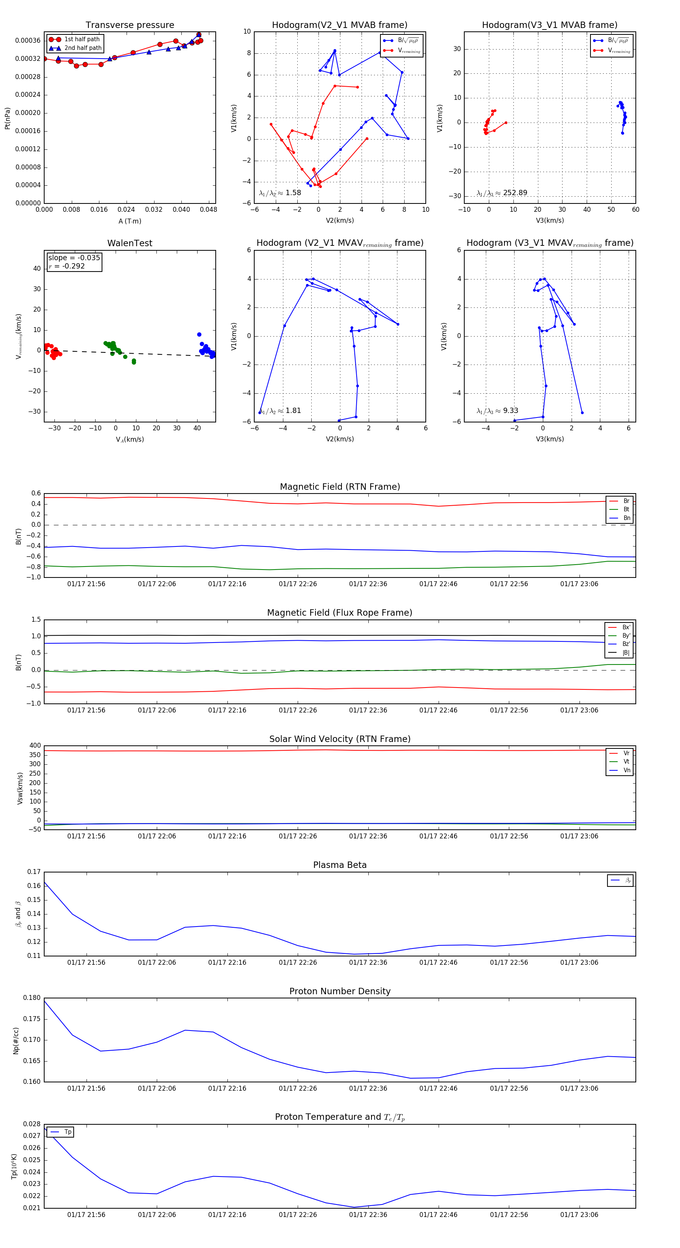Click the "Plasma Beta" panel title
The image size is (680, 1248).
click(x=340, y=865)
